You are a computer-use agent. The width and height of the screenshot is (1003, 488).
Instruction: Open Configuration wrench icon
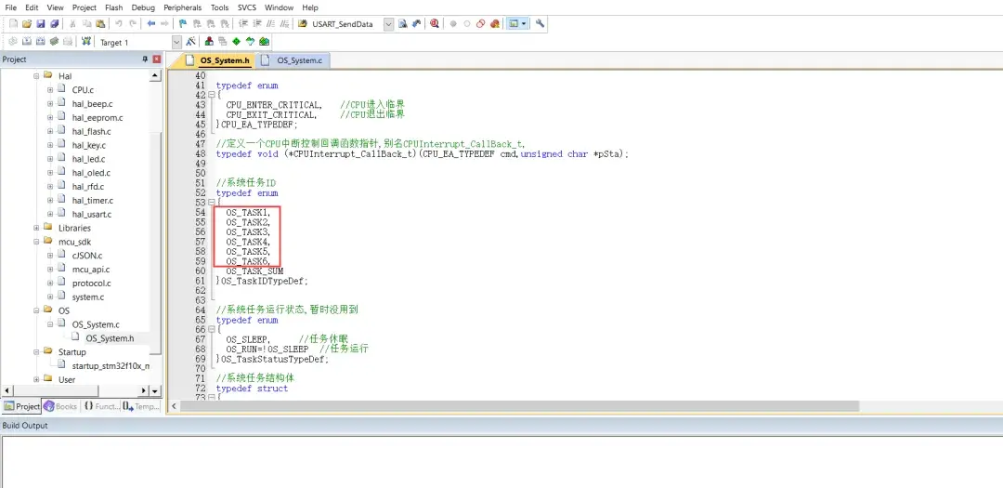[540, 23]
